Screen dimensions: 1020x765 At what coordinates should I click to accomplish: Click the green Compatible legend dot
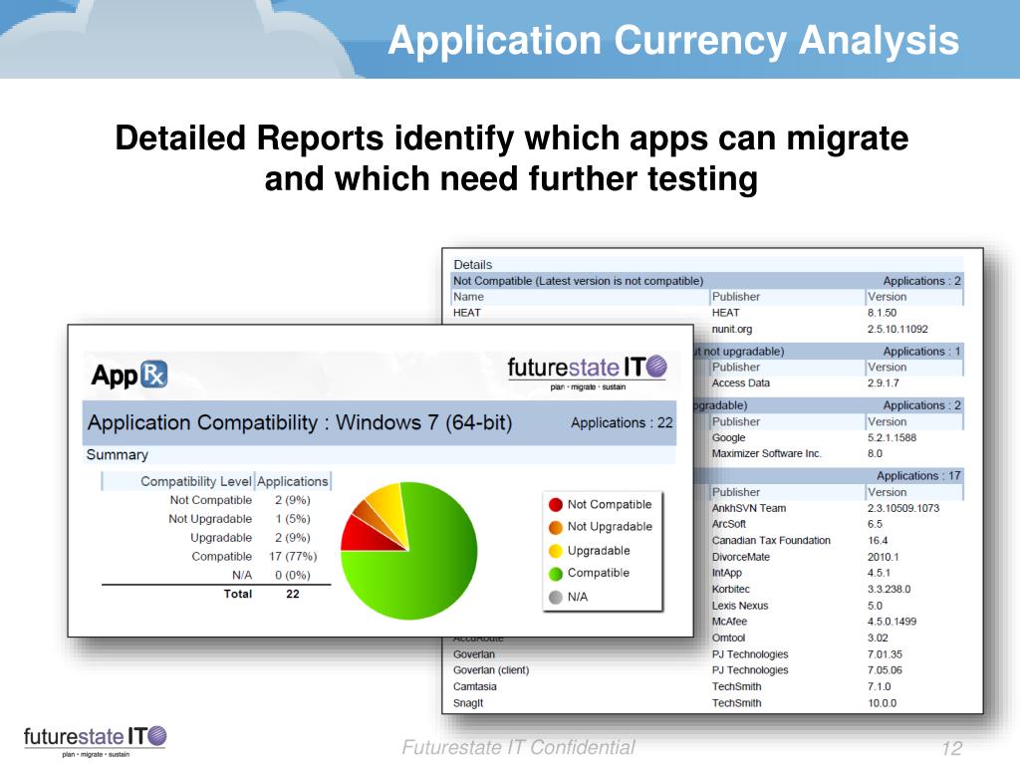click(x=556, y=573)
